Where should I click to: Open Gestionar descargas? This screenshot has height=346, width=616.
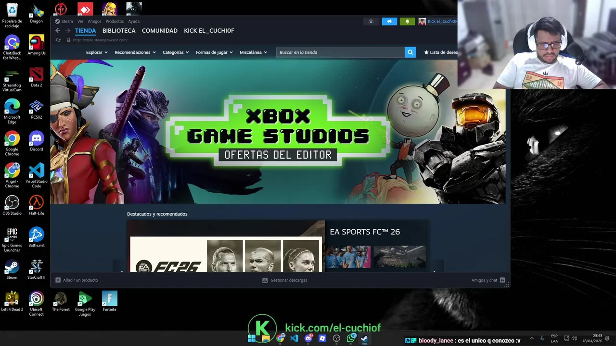click(284, 280)
